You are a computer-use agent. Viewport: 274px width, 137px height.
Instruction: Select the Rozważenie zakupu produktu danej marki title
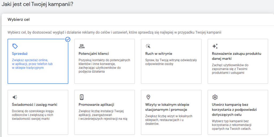coord(236,56)
